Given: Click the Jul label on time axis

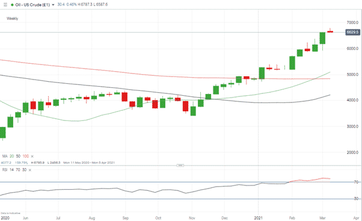Looking at the screenshot, I should (58, 218).
